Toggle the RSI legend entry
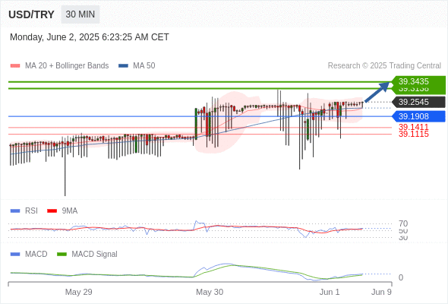 coord(24,211)
